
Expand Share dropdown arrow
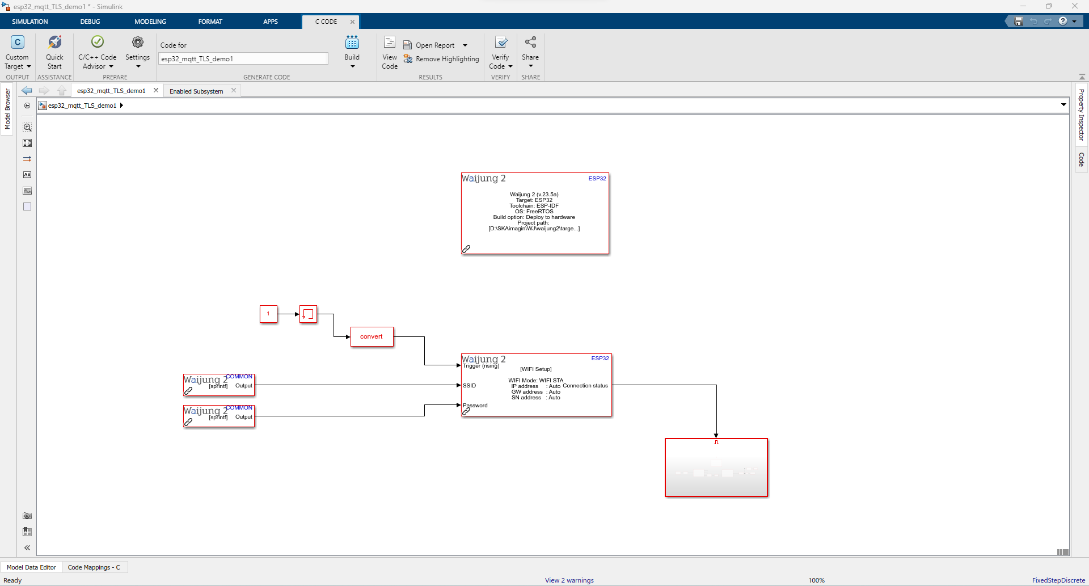click(530, 66)
